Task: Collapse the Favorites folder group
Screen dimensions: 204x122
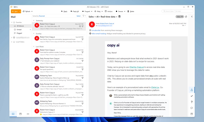Action: click(x=12, y=22)
